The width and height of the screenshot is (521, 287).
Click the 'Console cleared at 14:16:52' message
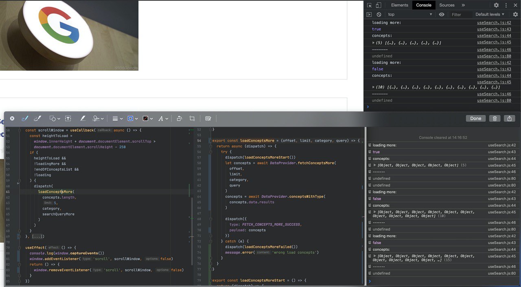[x=443, y=138]
